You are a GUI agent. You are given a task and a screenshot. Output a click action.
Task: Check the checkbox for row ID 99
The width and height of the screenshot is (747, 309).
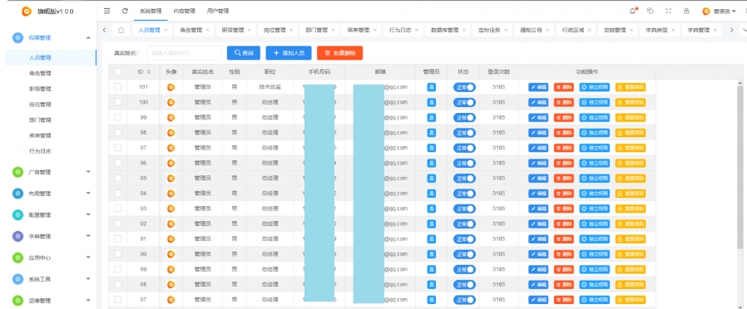(x=117, y=117)
